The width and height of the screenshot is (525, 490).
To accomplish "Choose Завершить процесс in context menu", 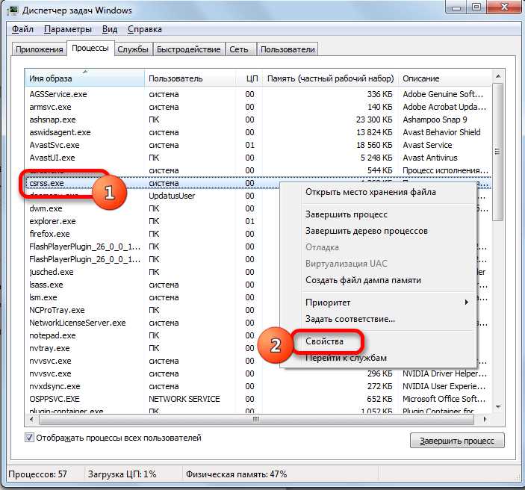I will [347, 214].
